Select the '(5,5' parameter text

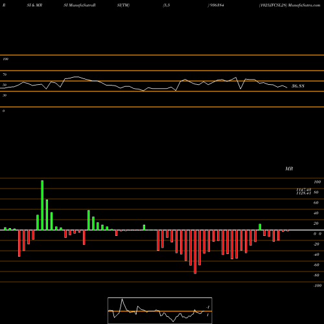(x=167, y=5)
